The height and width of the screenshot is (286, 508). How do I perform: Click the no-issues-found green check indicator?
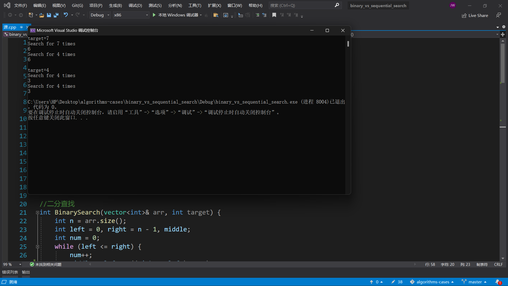[46, 265]
